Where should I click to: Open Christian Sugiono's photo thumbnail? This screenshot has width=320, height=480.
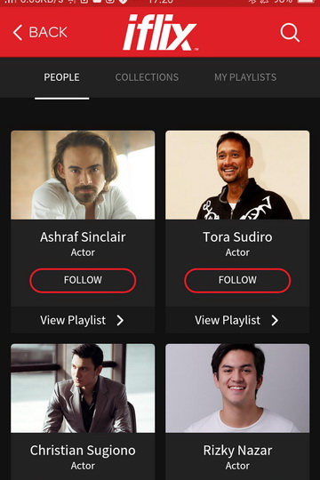coord(83,388)
